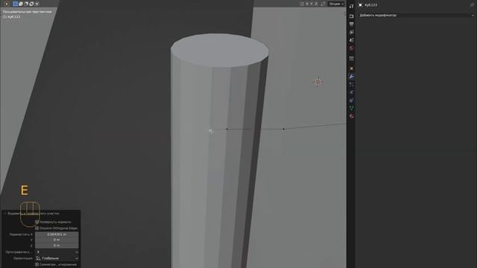Choose the 'subtract selection' mode icon
Screen dimensions: 477x268
pos(26,4)
